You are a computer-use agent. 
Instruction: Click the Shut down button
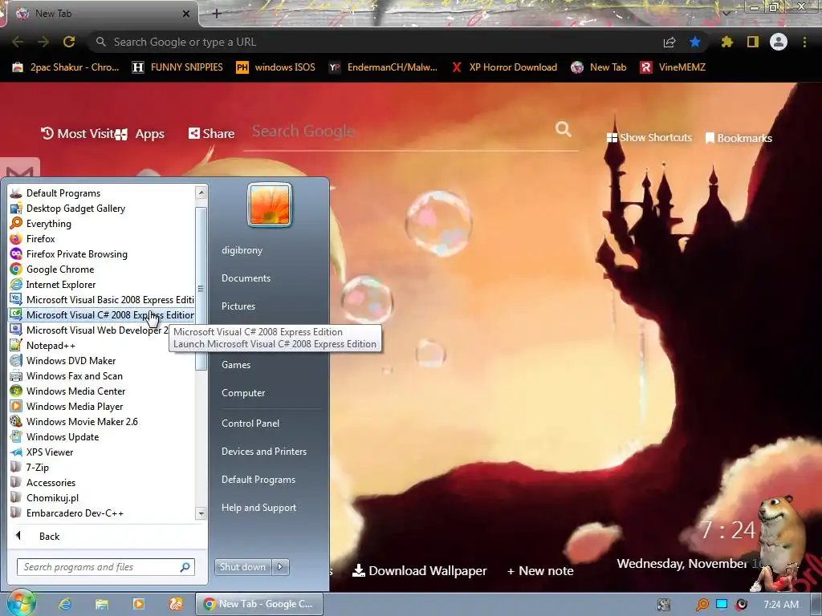[242, 567]
